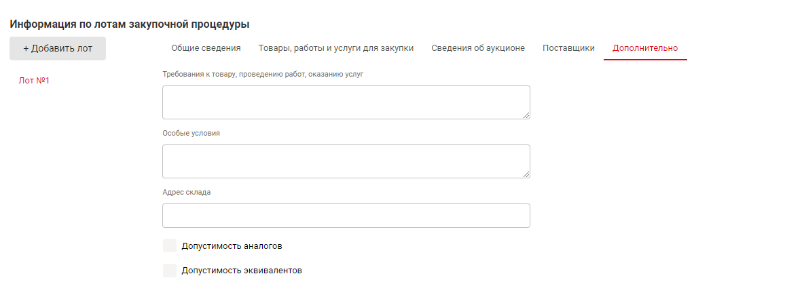The width and height of the screenshot is (785, 295).
Task: Click into the "Особые условия" textarea
Action: coord(346,161)
